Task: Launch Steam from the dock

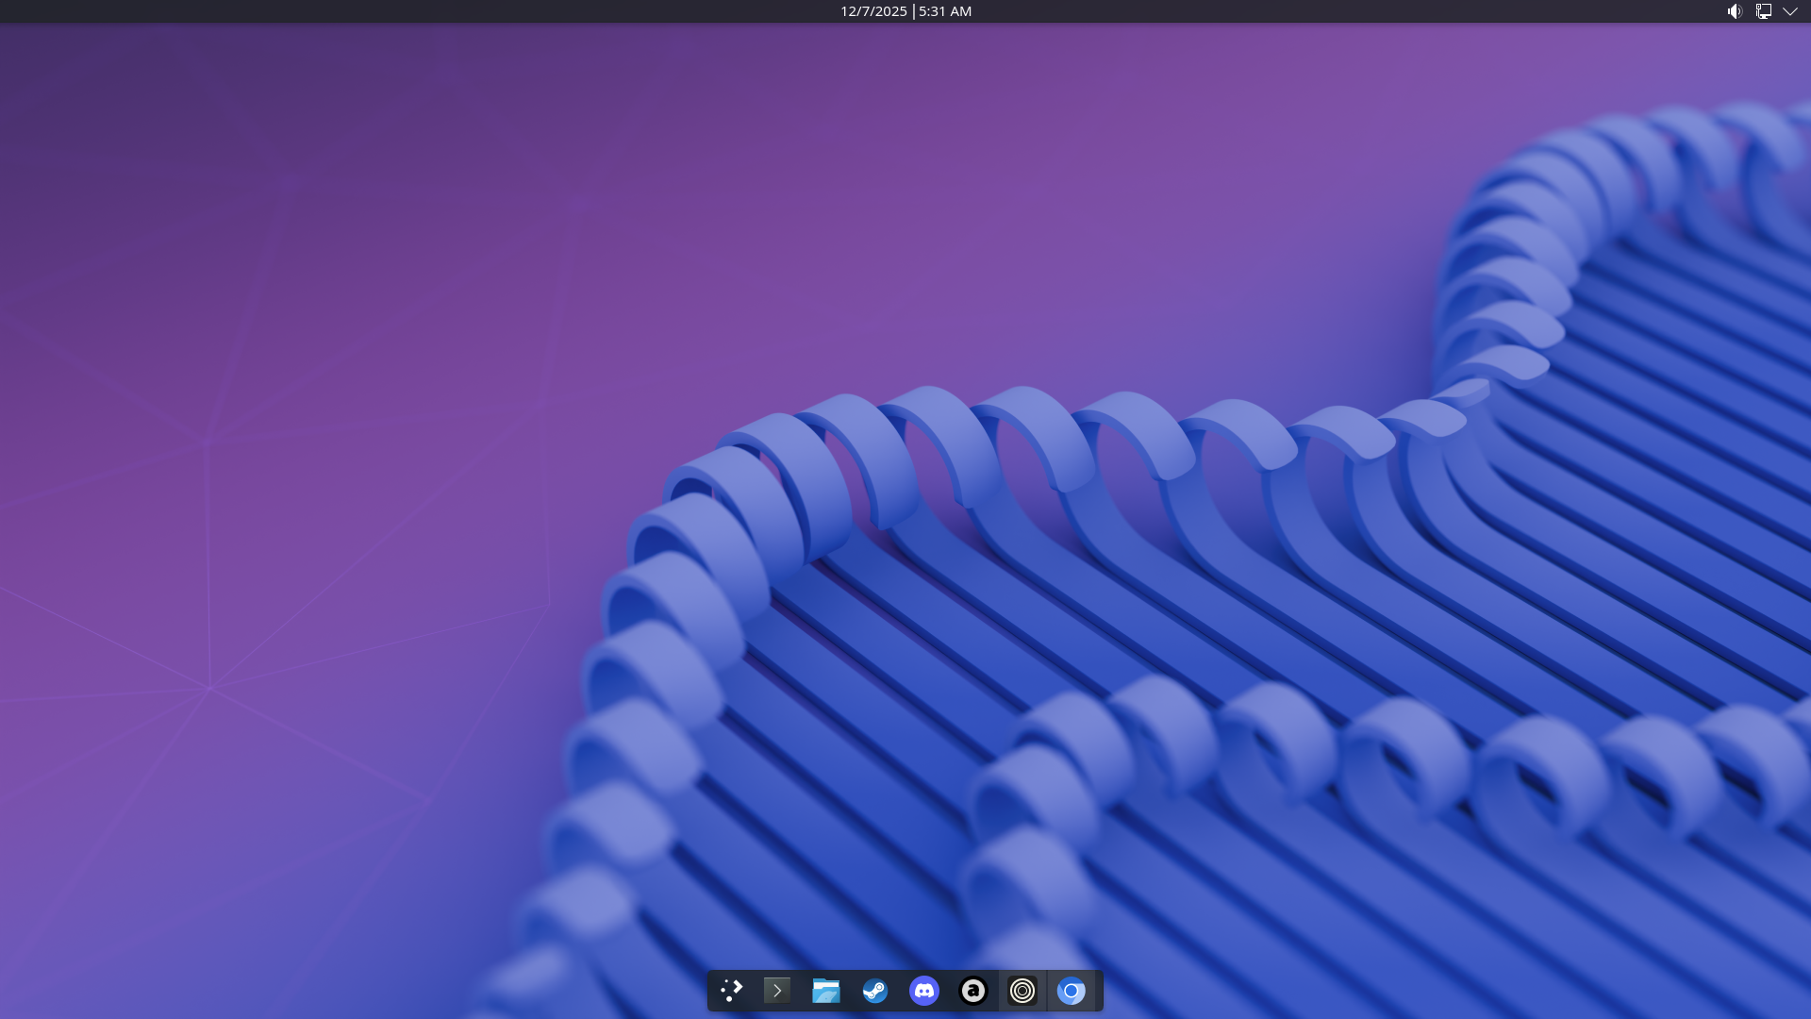Action: [875, 991]
